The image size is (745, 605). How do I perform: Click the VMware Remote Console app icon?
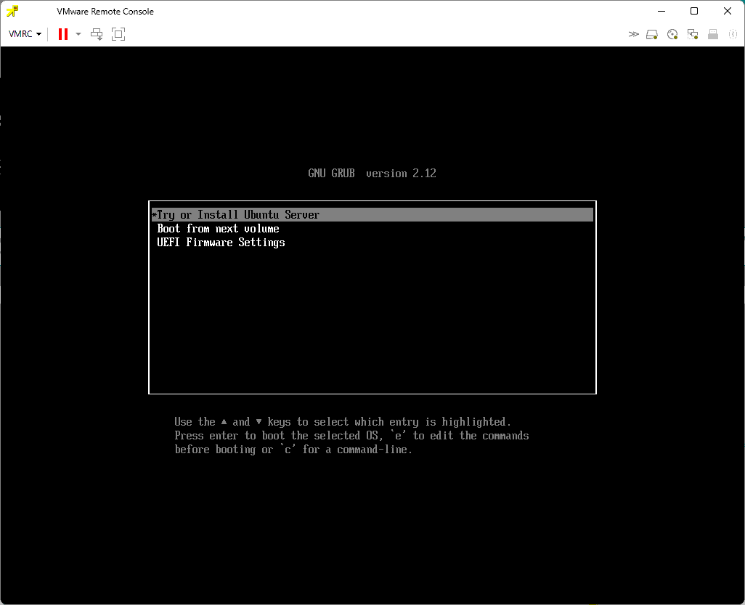click(12, 11)
